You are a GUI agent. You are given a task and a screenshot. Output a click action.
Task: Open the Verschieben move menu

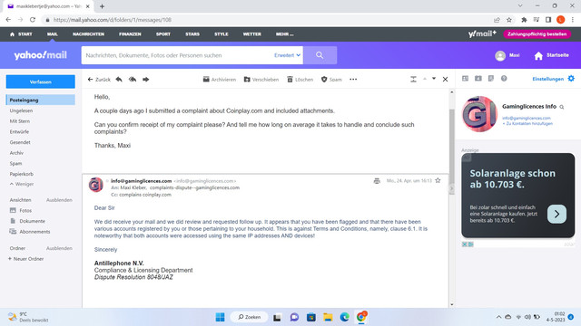point(261,79)
